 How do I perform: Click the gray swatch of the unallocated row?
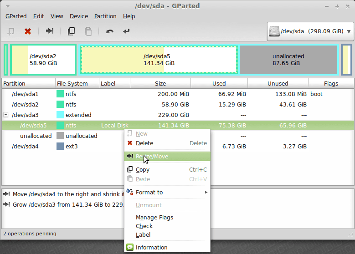[x=60, y=136]
